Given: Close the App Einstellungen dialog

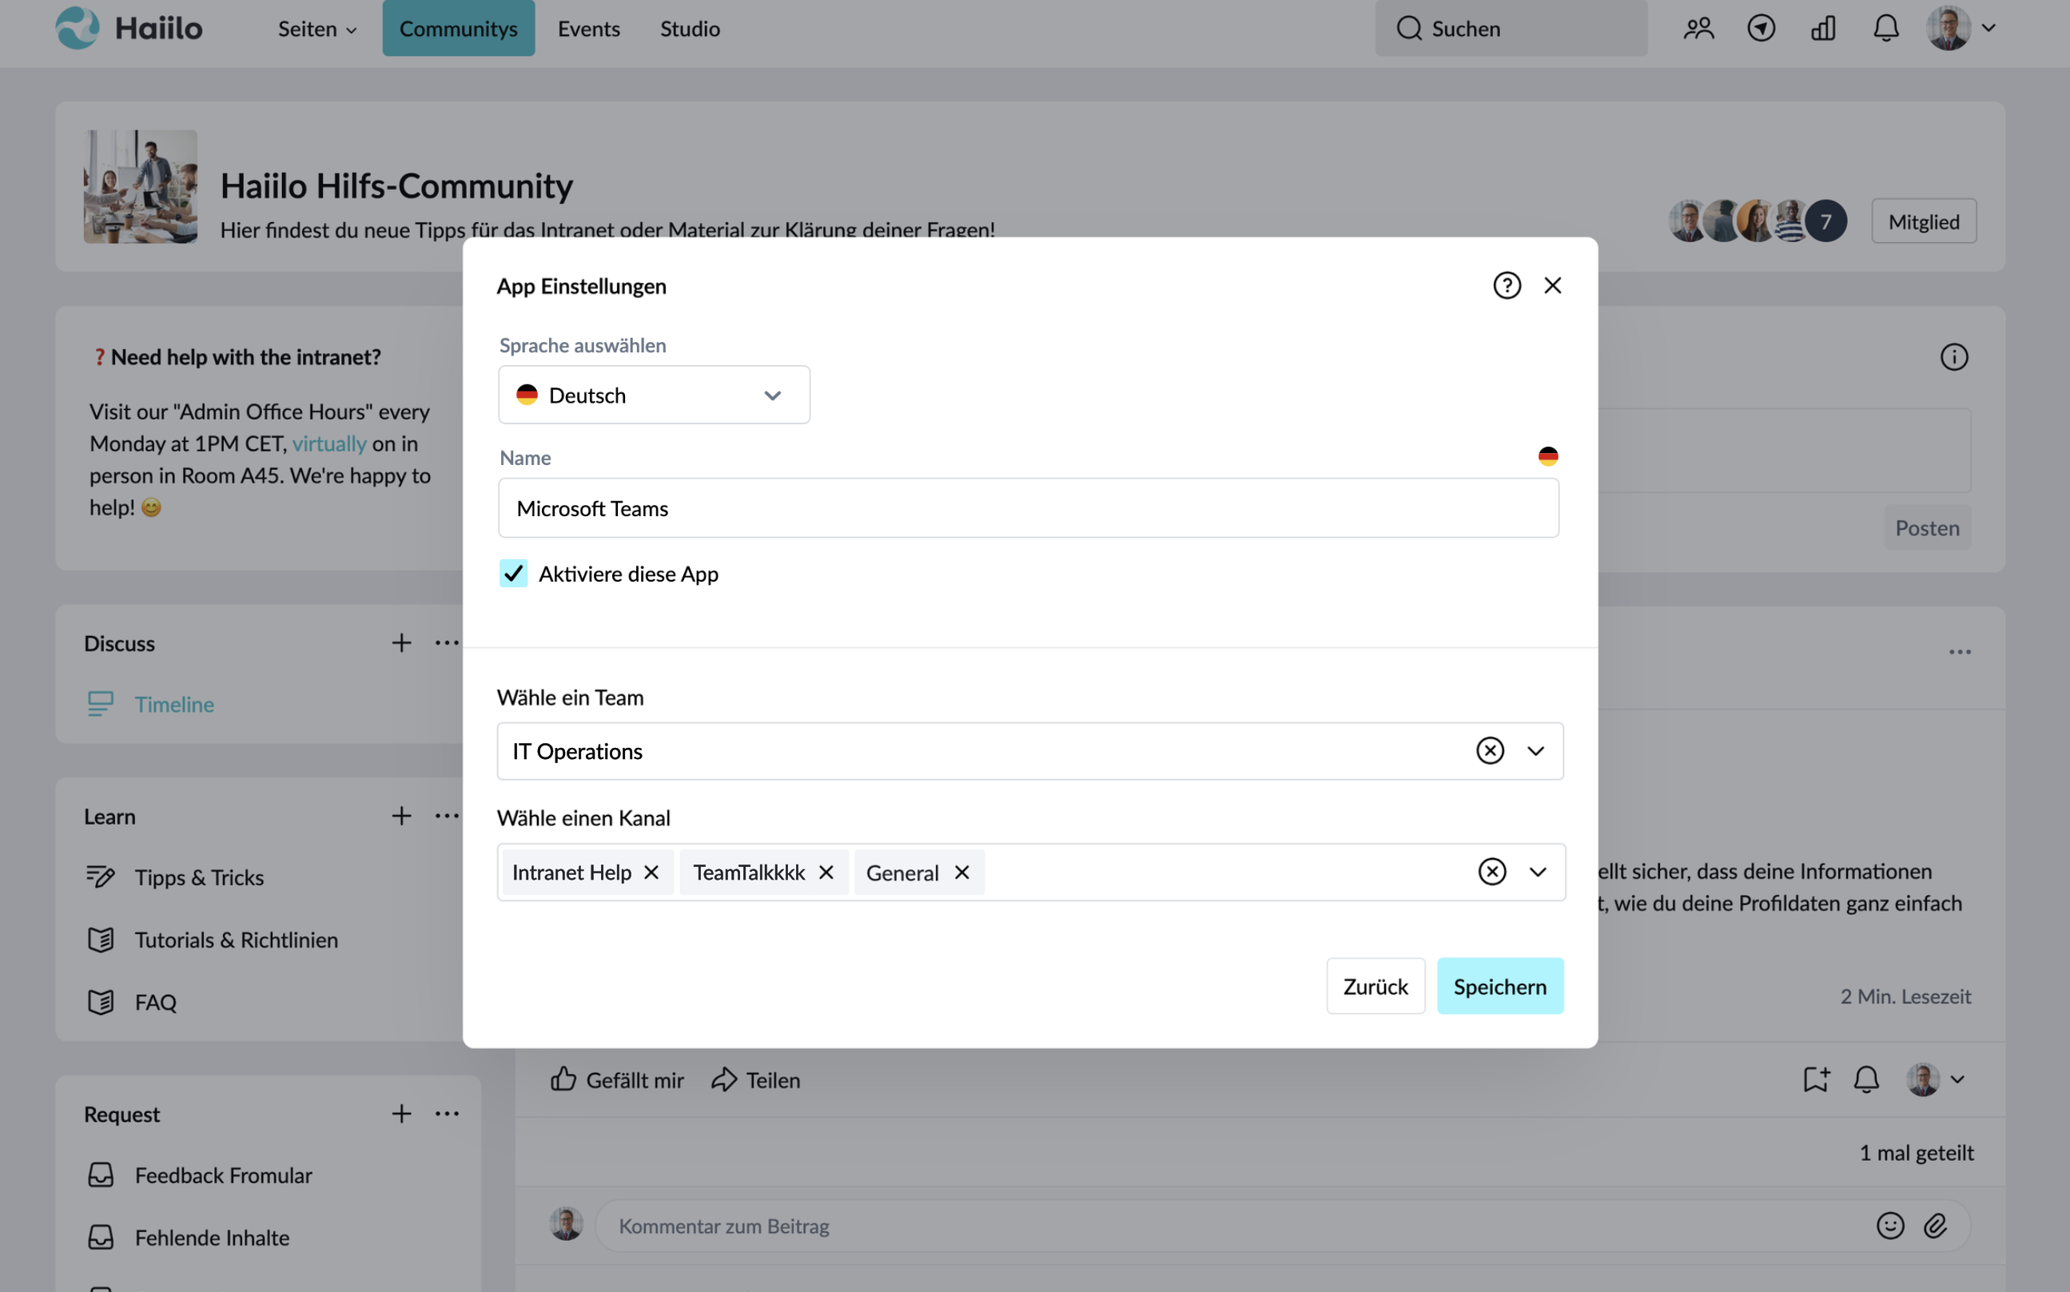Looking at the screenshot, I should 1553,285.
